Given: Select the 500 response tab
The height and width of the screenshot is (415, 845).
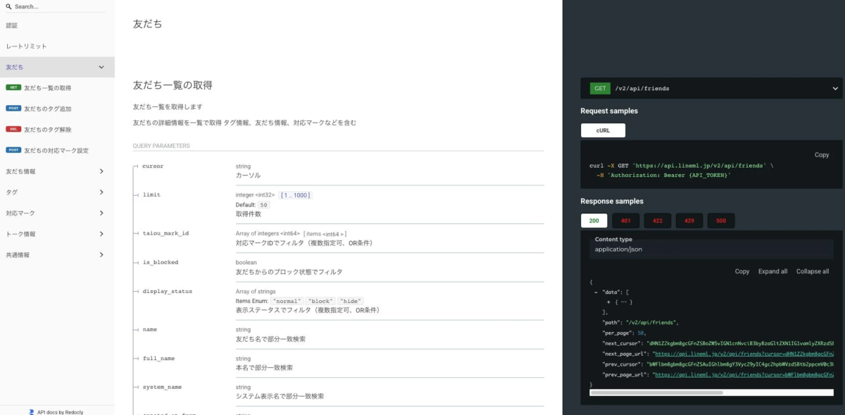Looking at the screenshot, I should (x=720, y=221).
